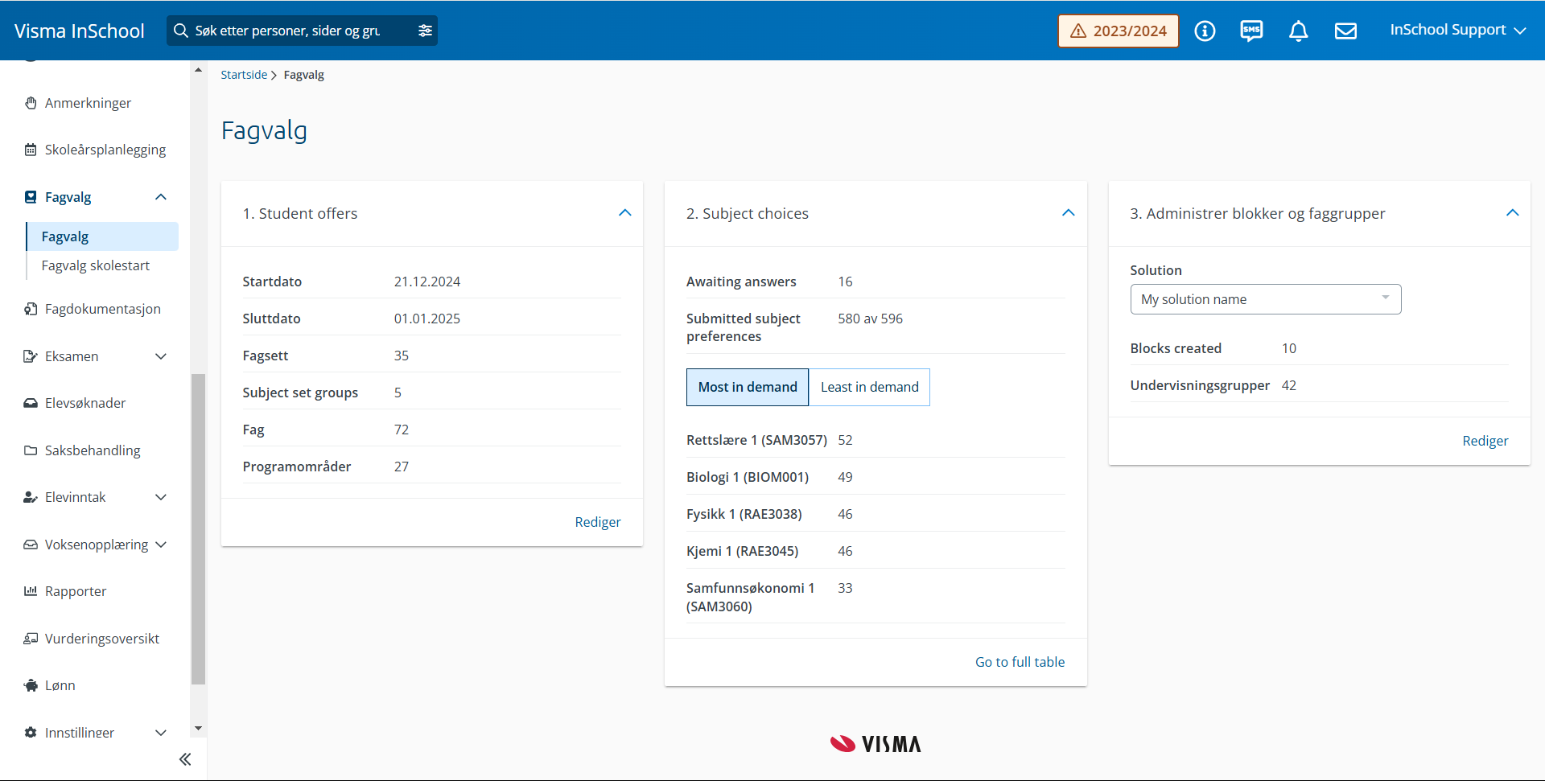Image resolution: width=1545 pixels, height=781 pixels.
Task: Expand the Elevinntak sidebar menu
Action: click(161, 497)
